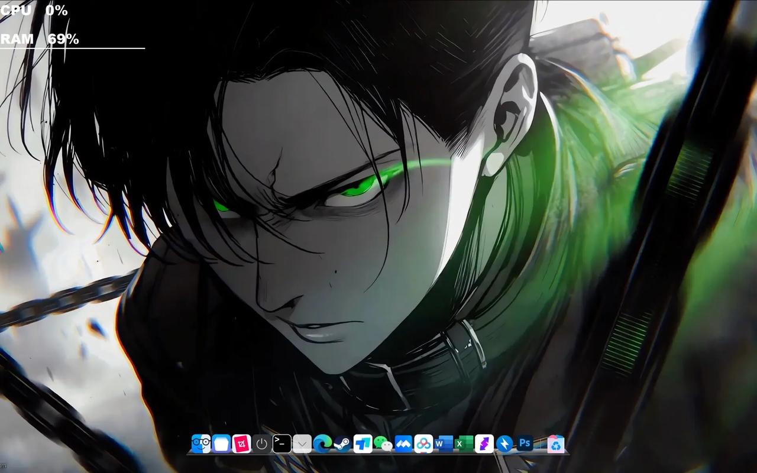This screenshot has height=473, width=757.
Task: Open the blue T-shaped app icon
Action: (x=363, y=443)
